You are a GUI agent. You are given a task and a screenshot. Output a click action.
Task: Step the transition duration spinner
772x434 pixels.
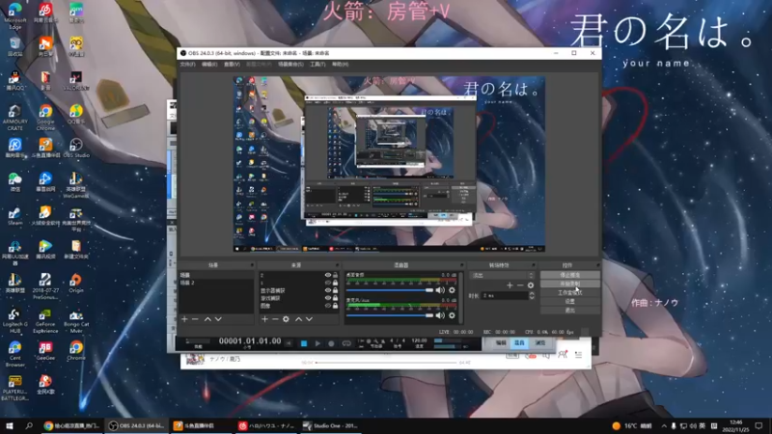(532, 295)
